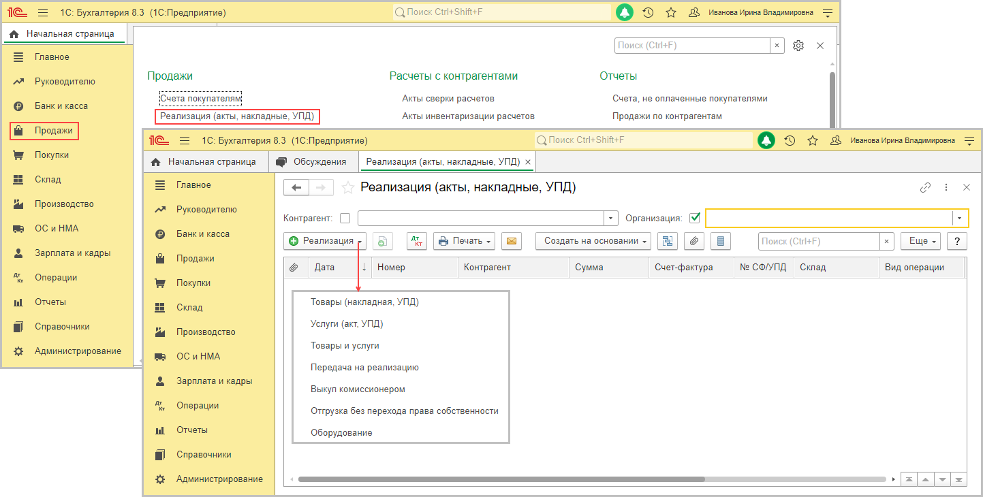This screenshot has height=497, width=983.
Task: Click send by email envelope icon
Action: point(512,241)
